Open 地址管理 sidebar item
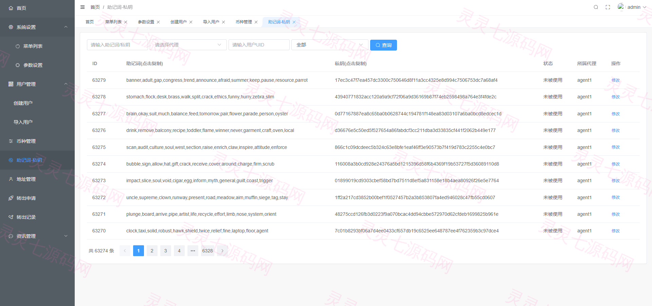652x306 pixels. [37, 179]
